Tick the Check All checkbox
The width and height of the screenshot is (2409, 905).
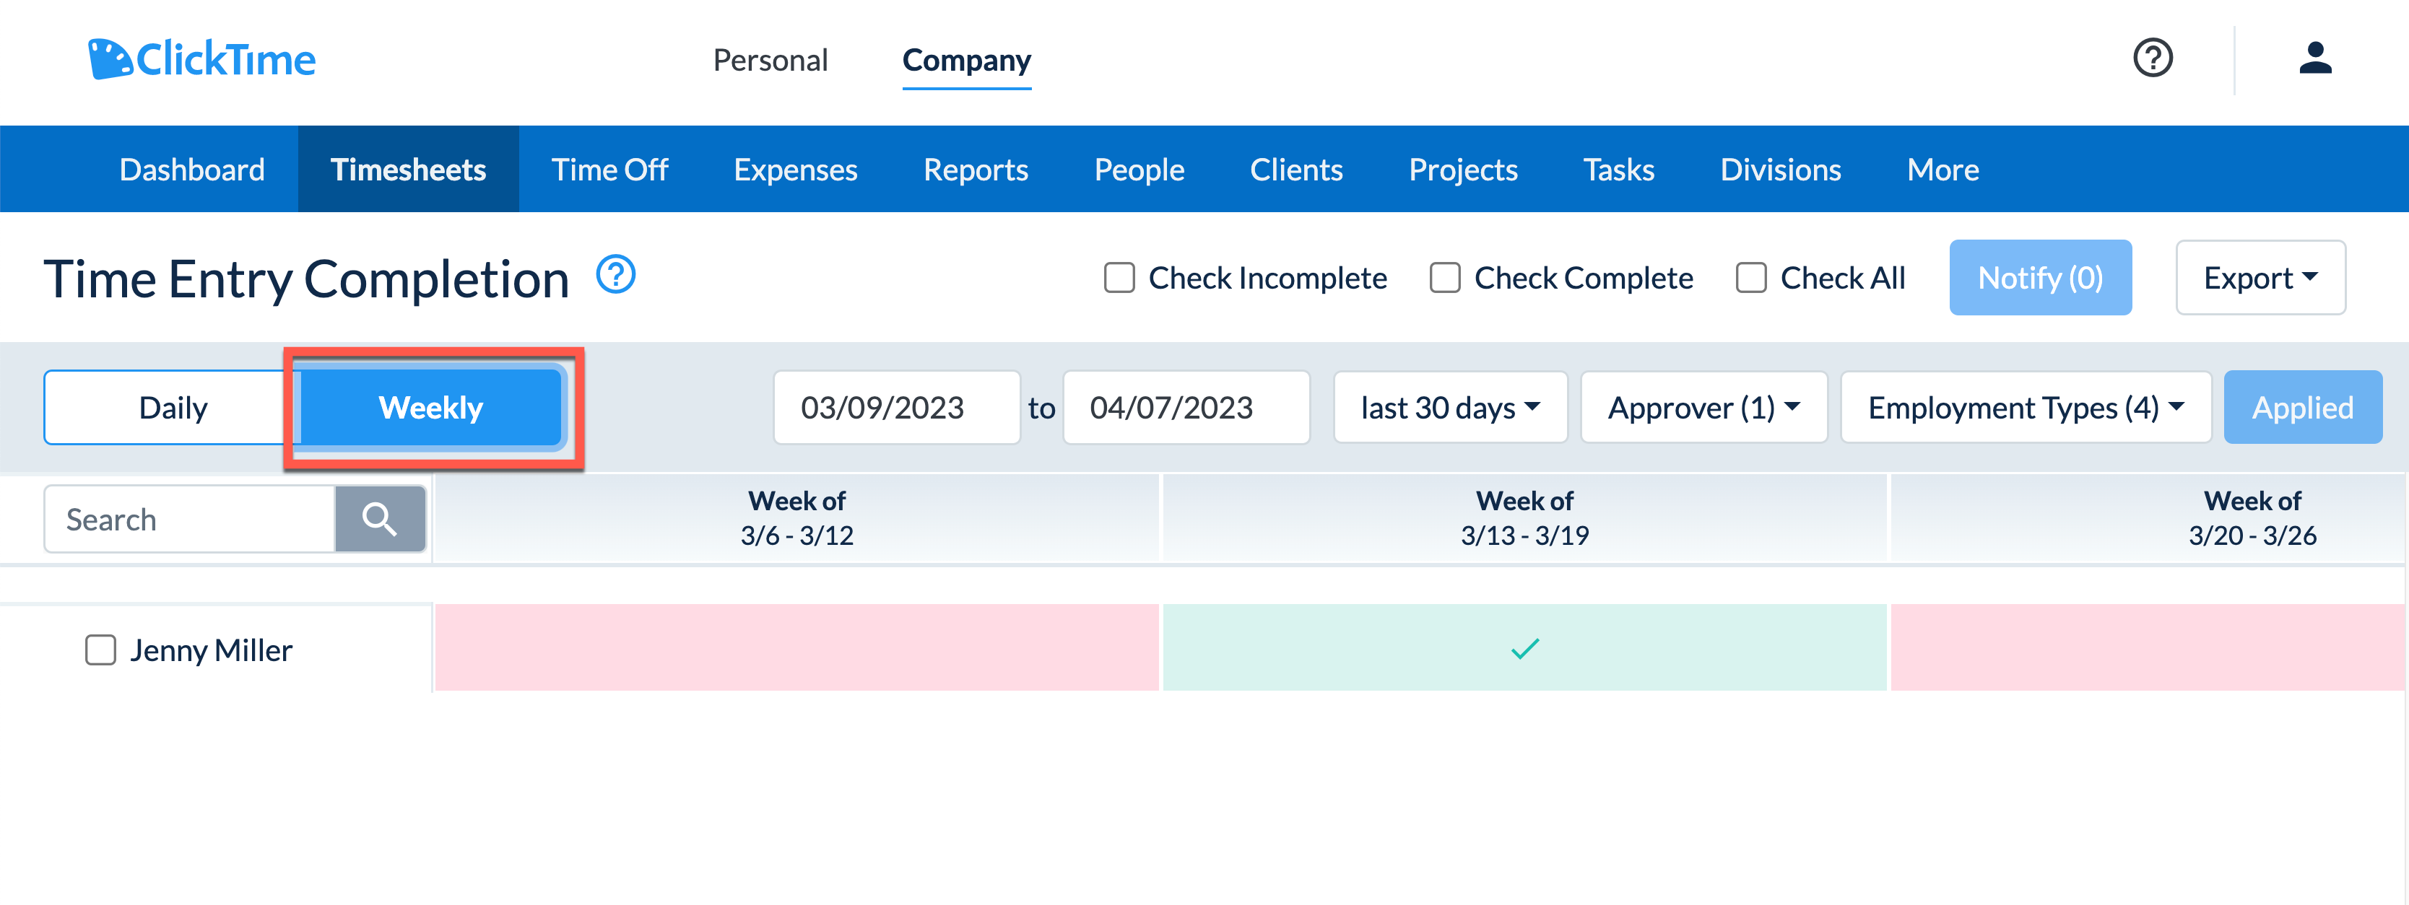pyautogui.click(x=1750, y=276)
